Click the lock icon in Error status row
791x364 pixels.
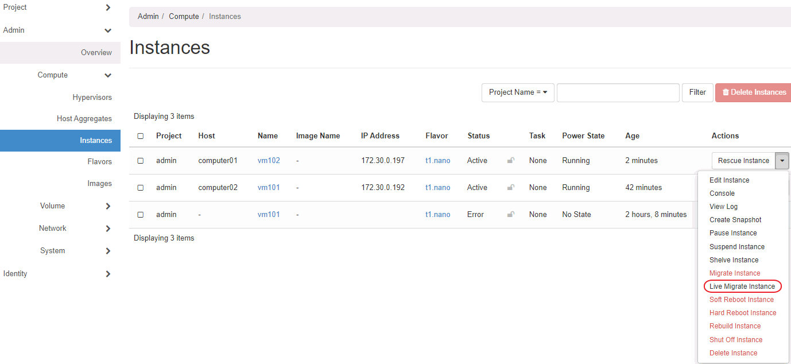[510, 215]
